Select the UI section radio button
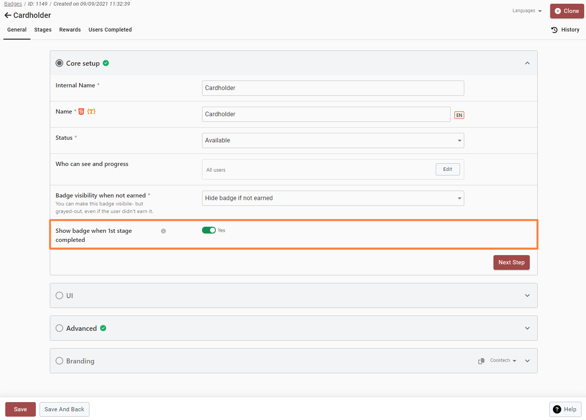586x420 pixels. click(x=59, y=295)
